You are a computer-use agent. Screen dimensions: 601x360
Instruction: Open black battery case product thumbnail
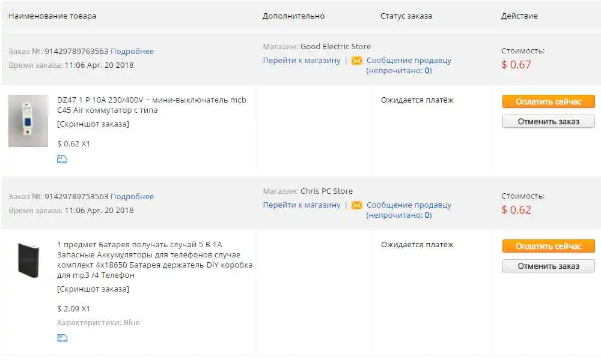(28, 260)
